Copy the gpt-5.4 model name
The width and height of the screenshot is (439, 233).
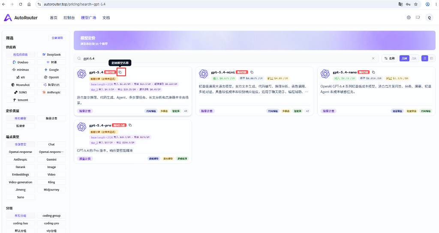(120, 72)
